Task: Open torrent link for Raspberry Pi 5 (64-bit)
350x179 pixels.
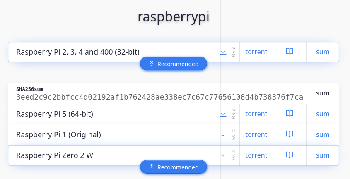Action: (x=256, y=114)
